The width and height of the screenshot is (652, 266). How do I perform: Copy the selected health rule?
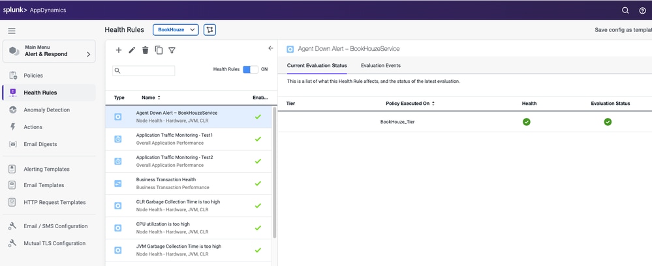tap(159, 50)
